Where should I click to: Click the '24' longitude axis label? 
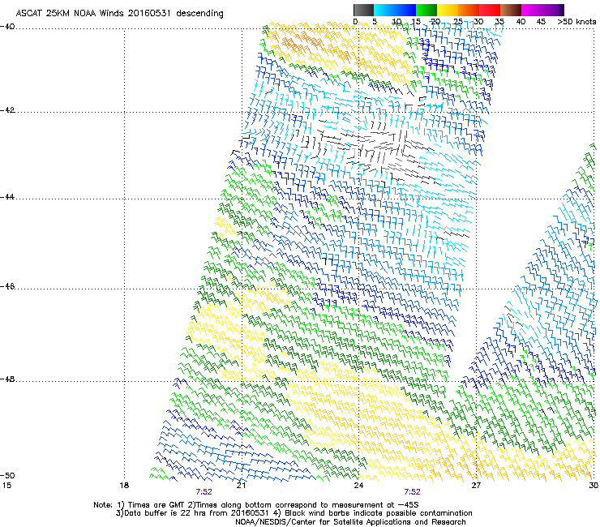pyautogui.click(x=358, y=486)
